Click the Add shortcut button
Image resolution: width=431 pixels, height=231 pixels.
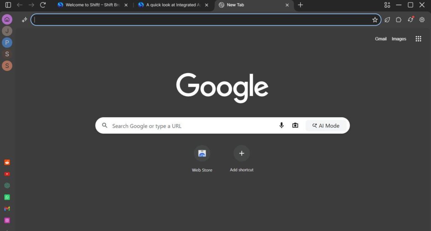click(242, 159)
